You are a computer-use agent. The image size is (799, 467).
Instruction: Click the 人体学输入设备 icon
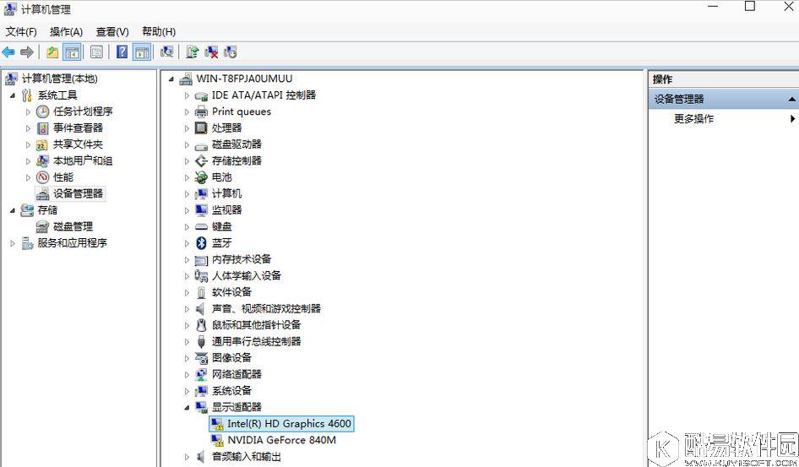[x=201, y=275]
